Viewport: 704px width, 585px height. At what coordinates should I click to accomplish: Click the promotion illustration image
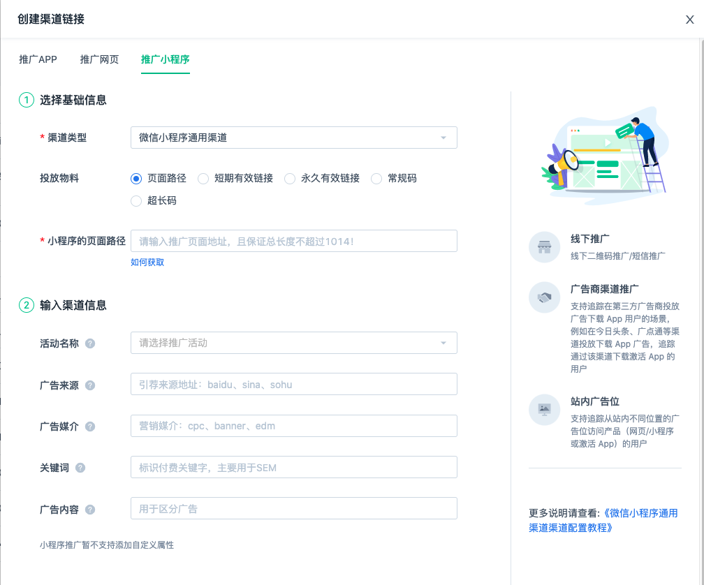tap(606, 155)
